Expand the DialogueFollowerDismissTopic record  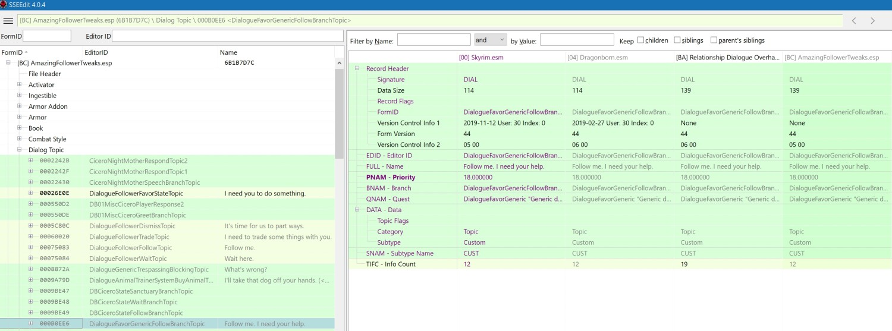31,226
